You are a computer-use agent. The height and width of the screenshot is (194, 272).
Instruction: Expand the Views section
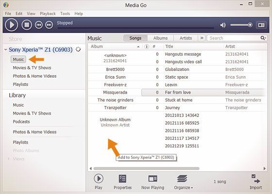pyautogui.click(x=9, y=159)
